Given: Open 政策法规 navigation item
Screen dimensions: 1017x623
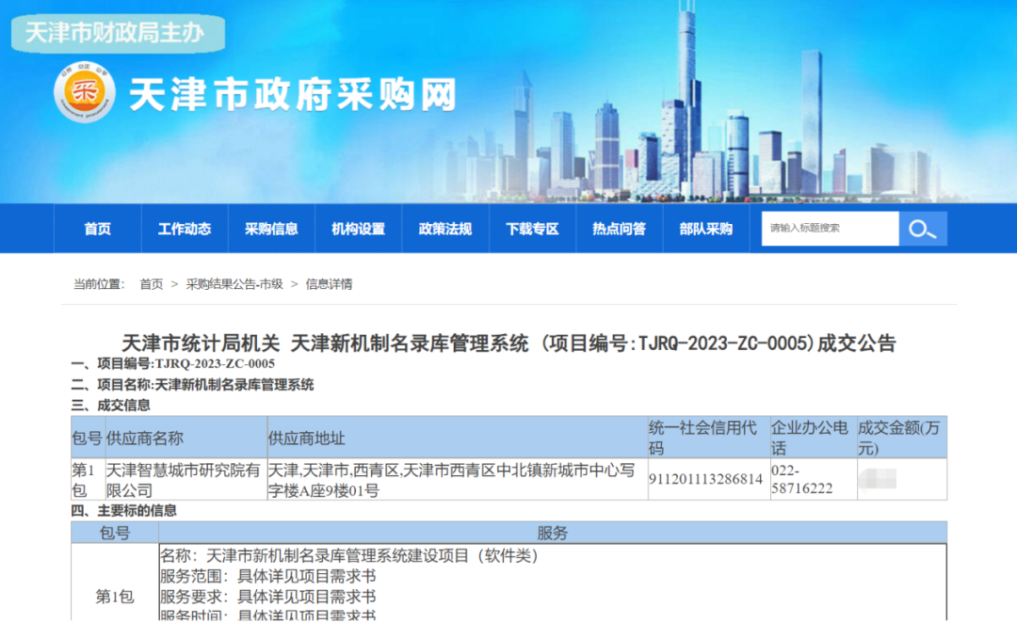Looking at the screenshot, I should pos(444,229).
